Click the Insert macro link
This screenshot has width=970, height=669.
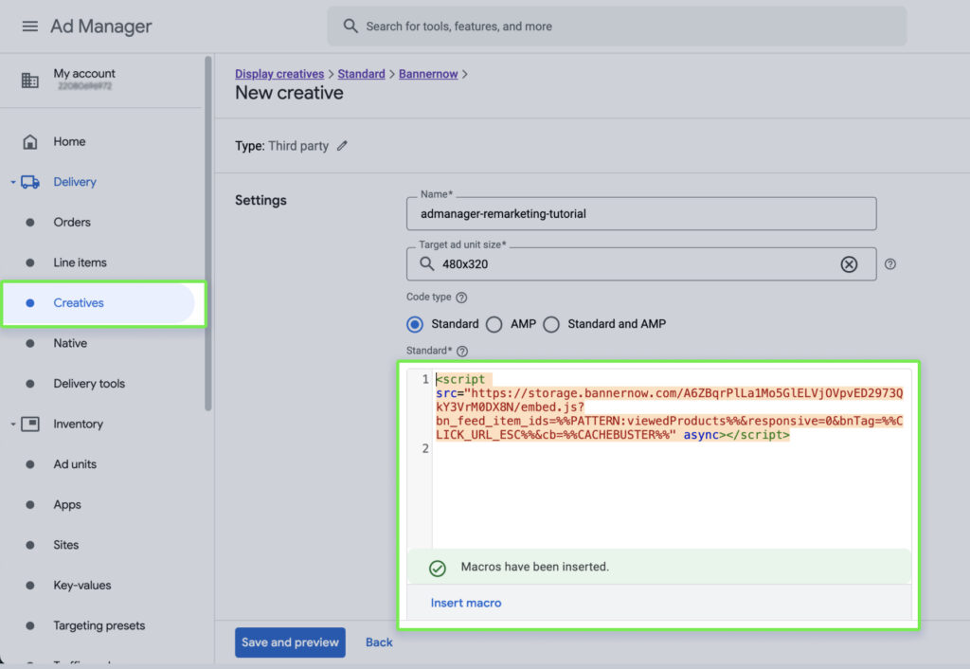466,603
